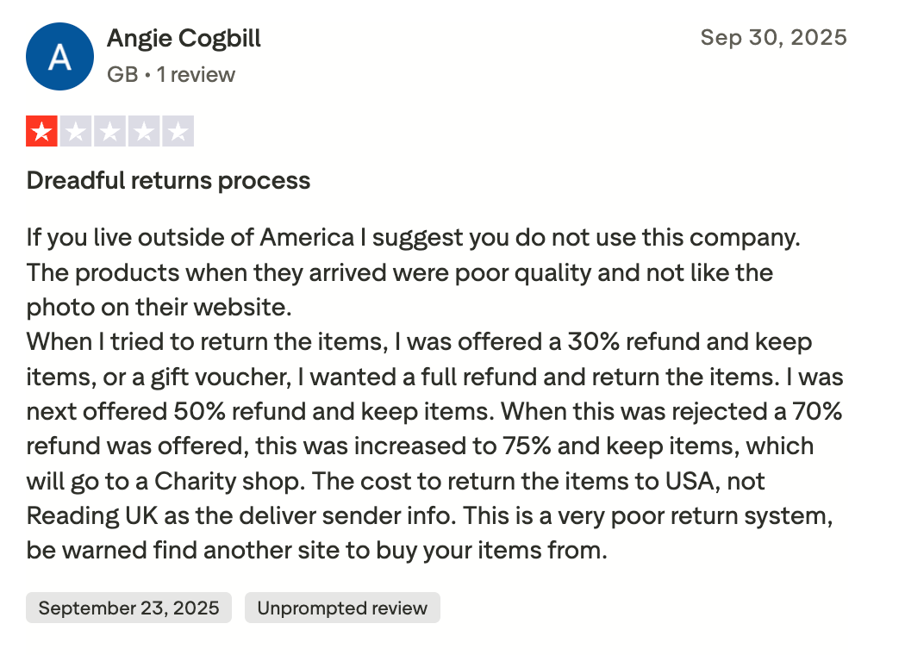This screenshot has height=655, width=905.
Task: Click the final line 'be warned find another site'
Action: coord(316,550)
